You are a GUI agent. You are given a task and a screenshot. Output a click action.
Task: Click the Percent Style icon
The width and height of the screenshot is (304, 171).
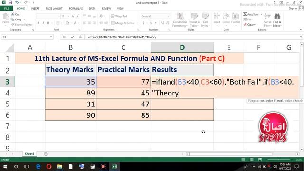(x=151, y=23)
